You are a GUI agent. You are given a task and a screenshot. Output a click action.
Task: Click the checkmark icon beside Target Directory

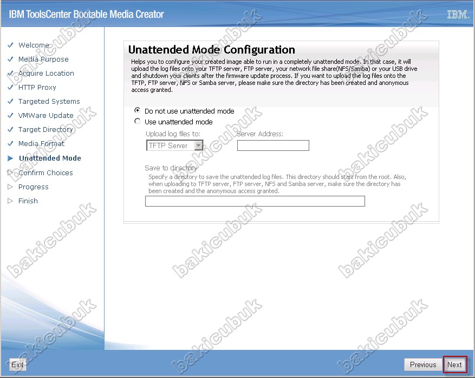click(x=10, y=129)
